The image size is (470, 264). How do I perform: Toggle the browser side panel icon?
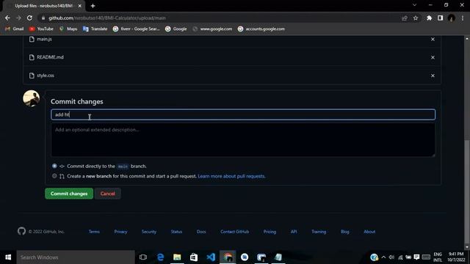pos(440,18)
